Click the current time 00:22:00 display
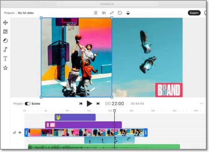 [x=114, y=104]
